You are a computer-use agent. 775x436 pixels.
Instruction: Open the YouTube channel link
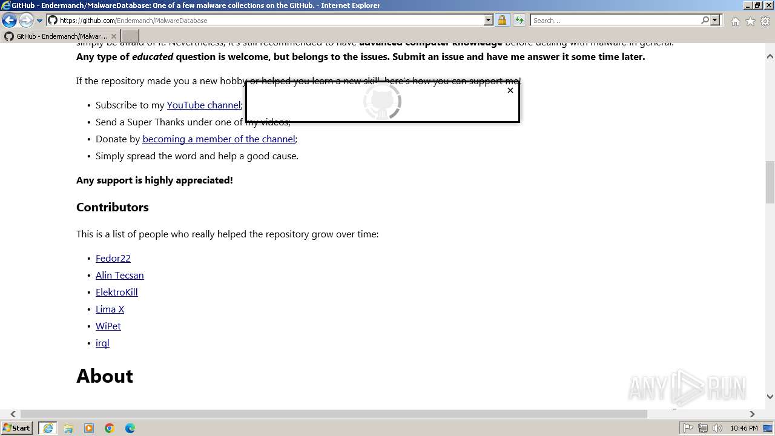[203, 105]
